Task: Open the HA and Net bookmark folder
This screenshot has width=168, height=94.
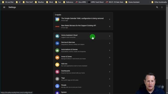Action: pyautogui.click(x=8, y=2)
